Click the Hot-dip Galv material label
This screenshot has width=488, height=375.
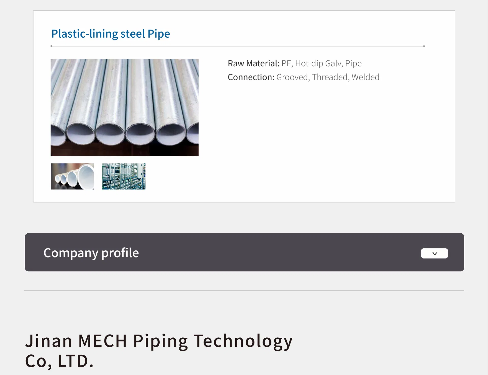[x=318, y=63]
